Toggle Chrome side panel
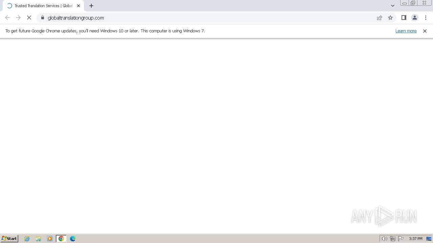Viewport: 433px width, 243px height. pos(404,18)
